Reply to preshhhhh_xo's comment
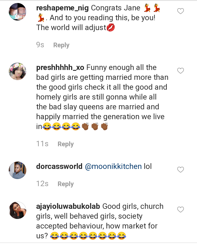Viewport: 197px width, 246px height. [x=65, y=144]
